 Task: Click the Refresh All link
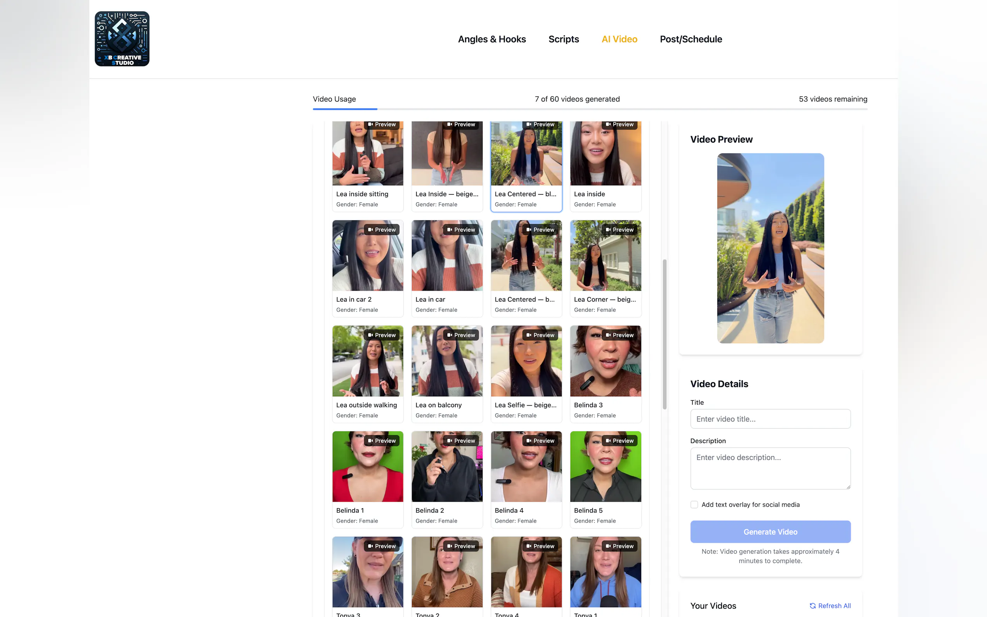(834, 606)
